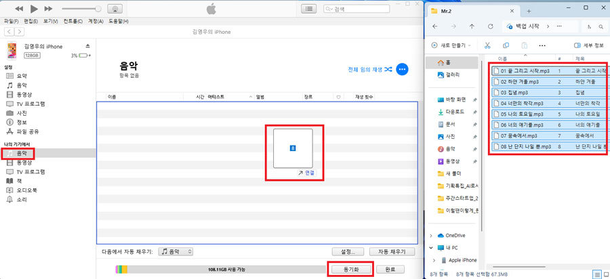
Task: Expand the 새로 만들기 dropdown
Action: pyautogui.click(x=450, y=45)
